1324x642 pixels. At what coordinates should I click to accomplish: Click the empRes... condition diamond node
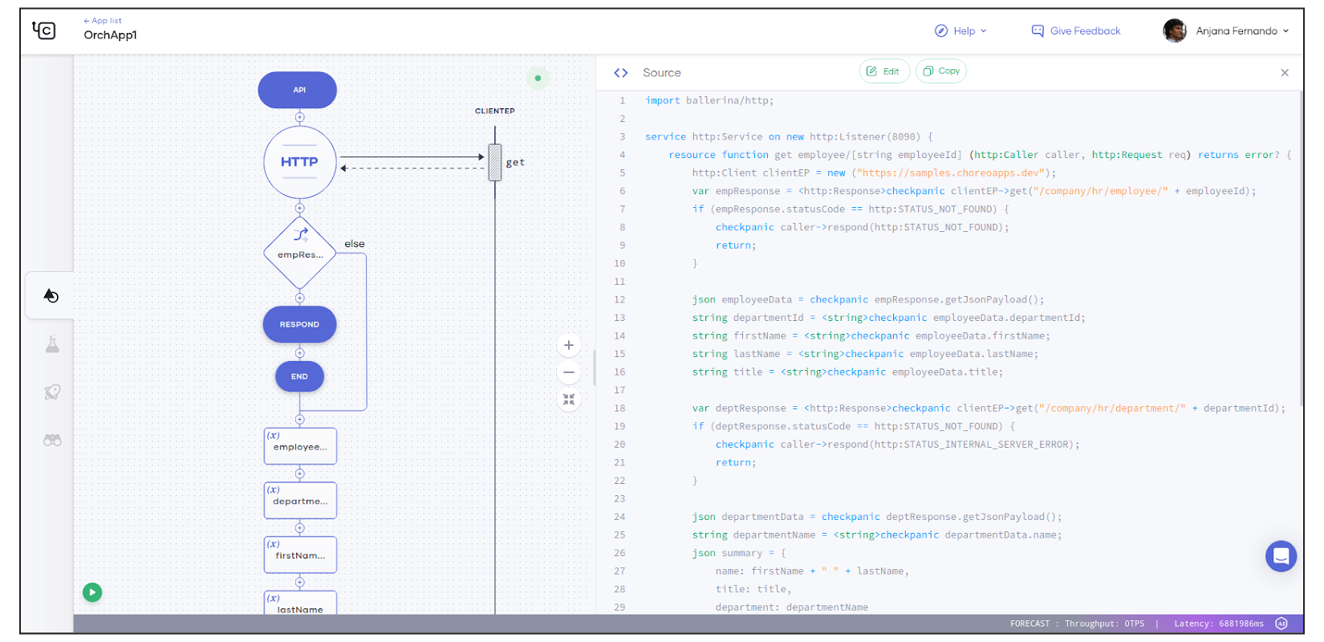300,254
